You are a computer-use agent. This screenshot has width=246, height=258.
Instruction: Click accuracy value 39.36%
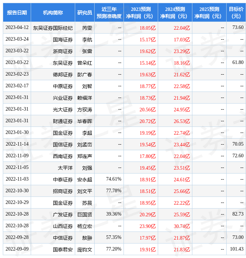point(114,214)
